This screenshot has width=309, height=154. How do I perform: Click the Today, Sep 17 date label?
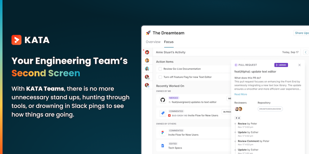tap(290, 52)
